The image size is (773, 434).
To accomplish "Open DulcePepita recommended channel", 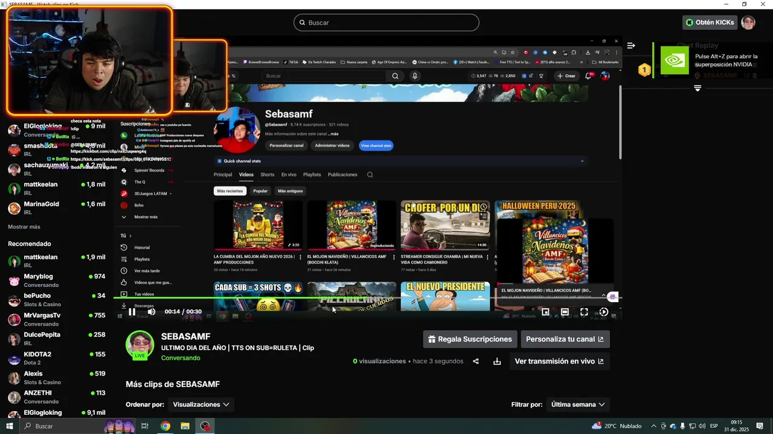I will (57, 339).
